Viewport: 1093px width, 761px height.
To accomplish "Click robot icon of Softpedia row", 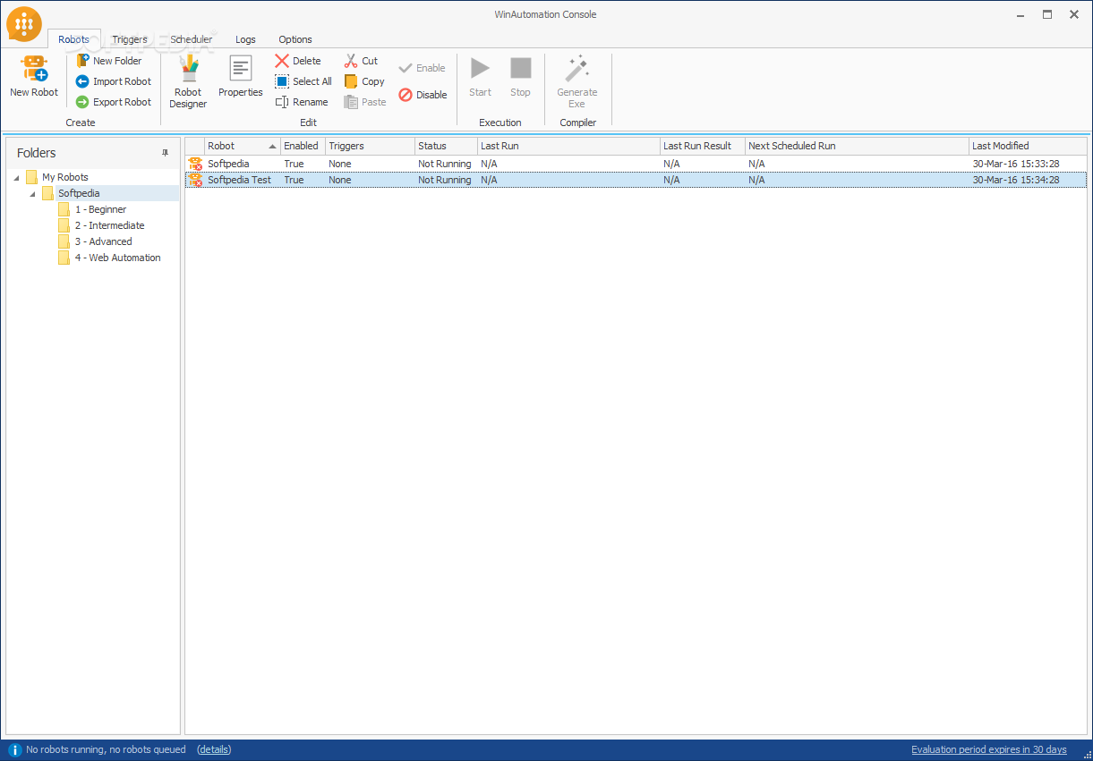I will click(x=195, y=164).
